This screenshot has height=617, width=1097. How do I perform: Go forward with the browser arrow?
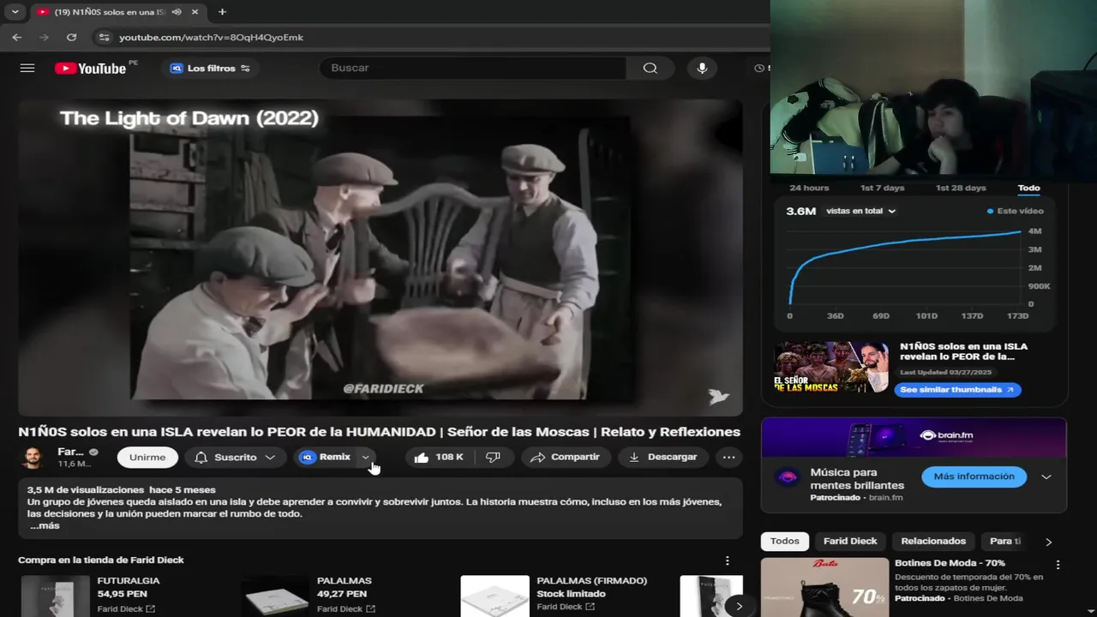pyautogui.click(x=44, y=37)
